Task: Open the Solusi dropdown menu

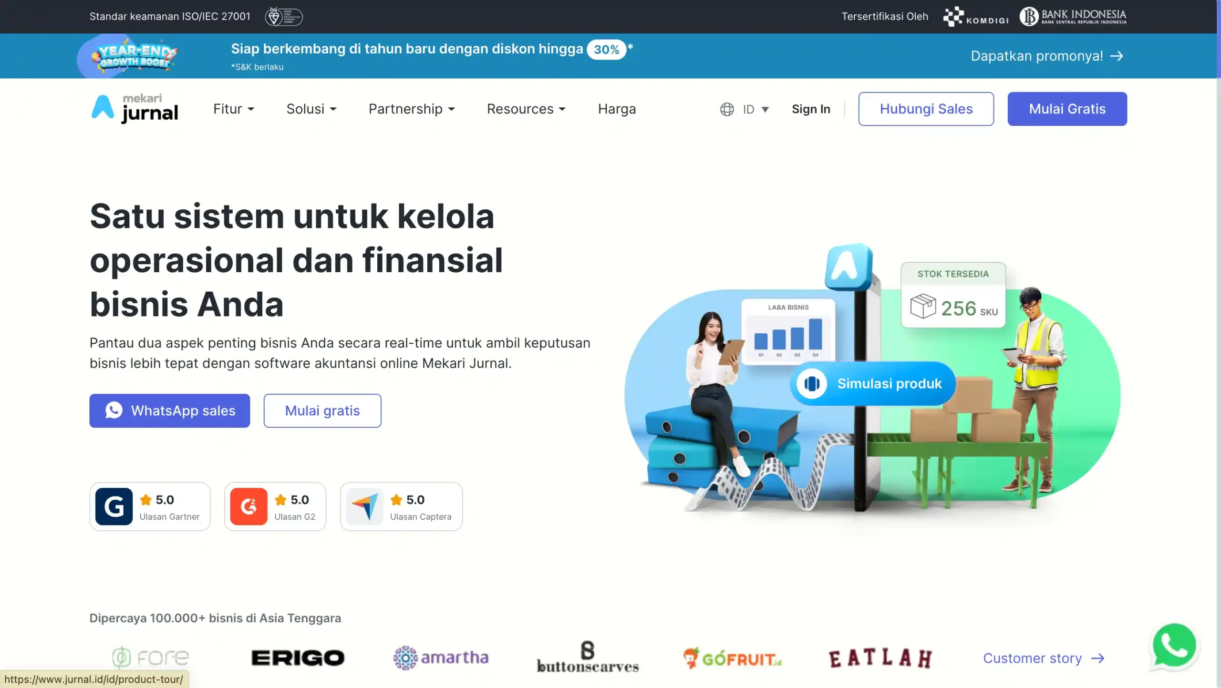Action: coord(311,109)
